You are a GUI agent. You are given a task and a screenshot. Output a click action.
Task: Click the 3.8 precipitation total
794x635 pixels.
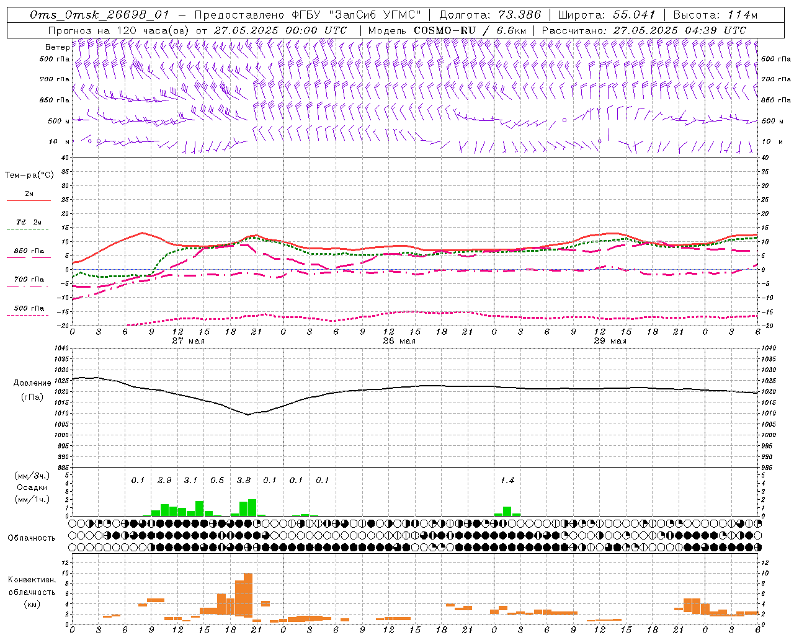click(244, 481)
